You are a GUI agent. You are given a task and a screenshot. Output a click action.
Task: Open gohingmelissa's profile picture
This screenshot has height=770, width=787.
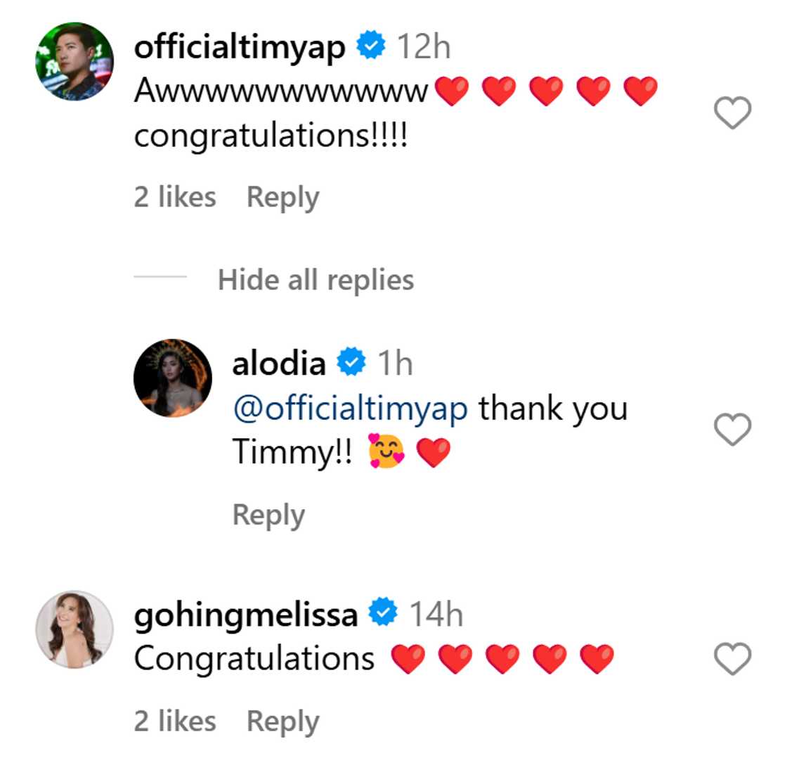click(74, 629)
